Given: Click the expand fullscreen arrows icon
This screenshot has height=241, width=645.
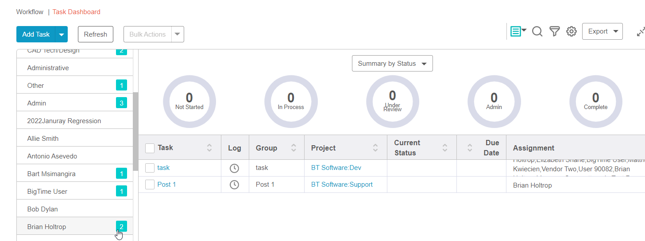Looking at the screenshot, I should pos(640,32).
